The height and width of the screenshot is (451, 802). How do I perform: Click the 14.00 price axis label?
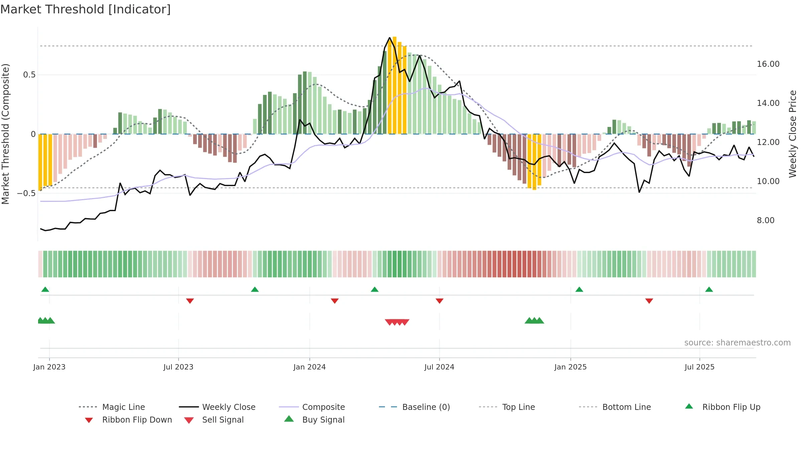pos(768,103)
